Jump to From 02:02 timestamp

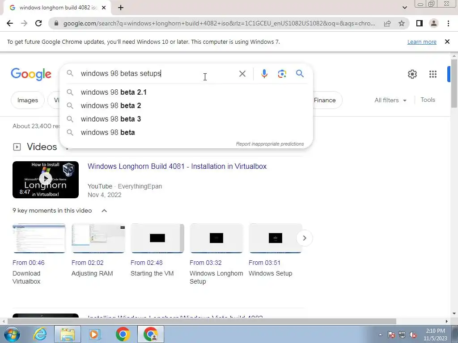(87, 263)
